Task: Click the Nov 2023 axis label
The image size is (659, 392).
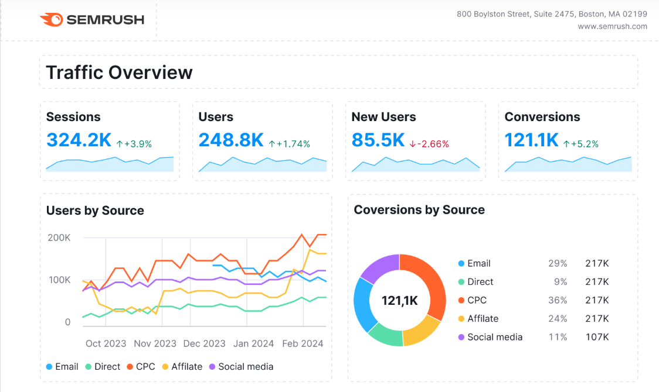Action: point(155,343)
